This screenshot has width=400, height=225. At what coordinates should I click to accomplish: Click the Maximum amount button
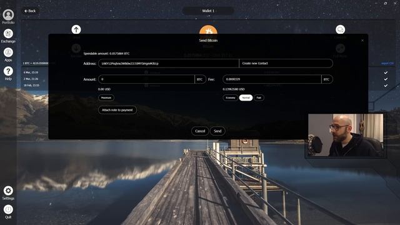(106, 97)
